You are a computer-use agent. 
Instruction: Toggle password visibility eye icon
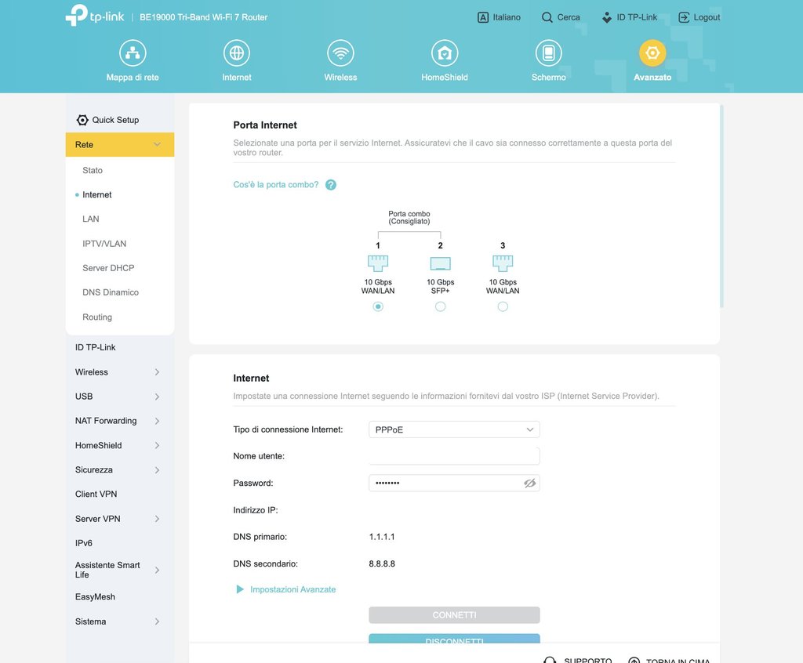(x=530, y=484)
